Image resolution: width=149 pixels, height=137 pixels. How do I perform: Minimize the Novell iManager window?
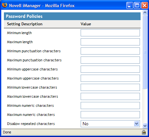pyautogui.click(x=130, y=5)
